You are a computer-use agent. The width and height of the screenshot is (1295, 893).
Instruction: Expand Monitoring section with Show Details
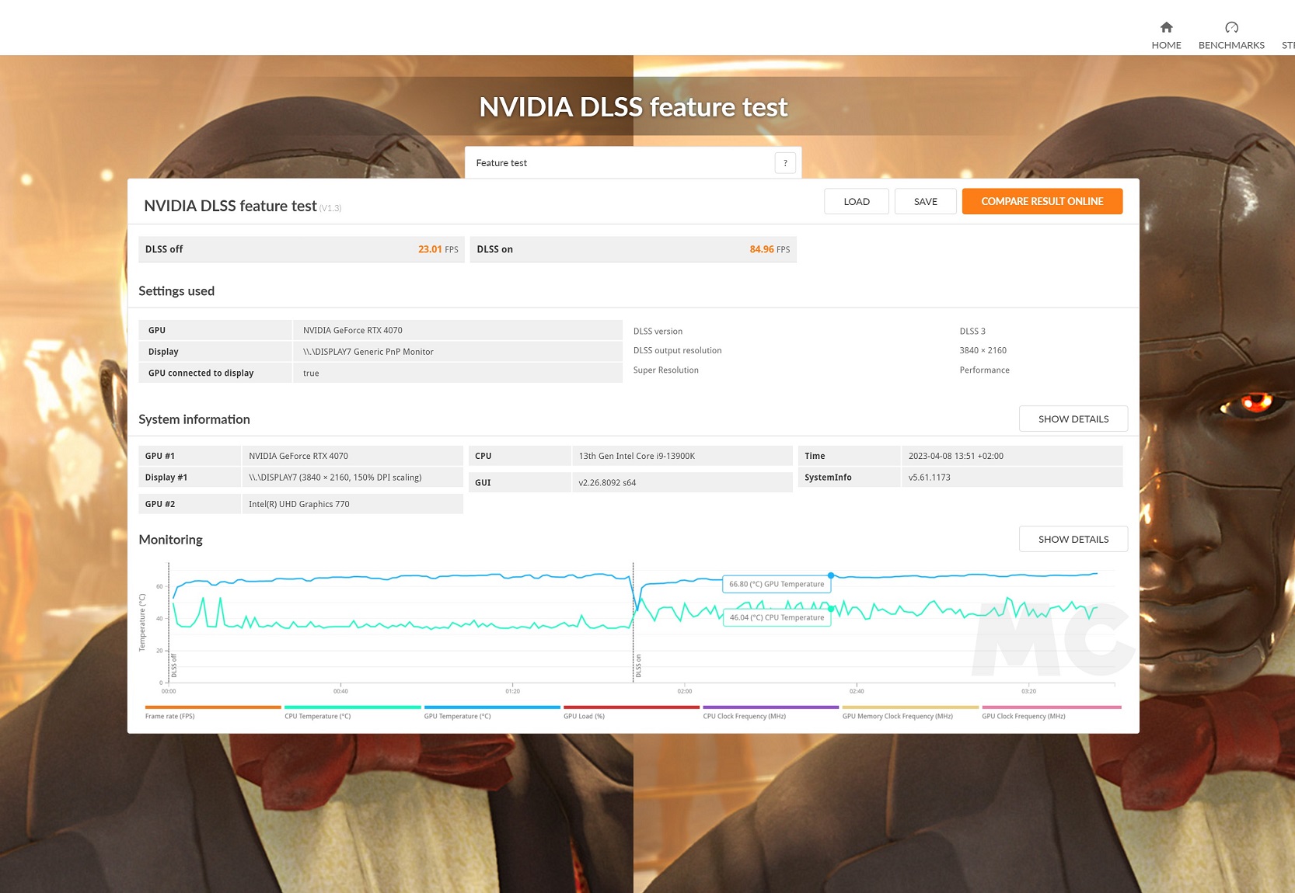pyautogui.click(x=1073, y=540)
